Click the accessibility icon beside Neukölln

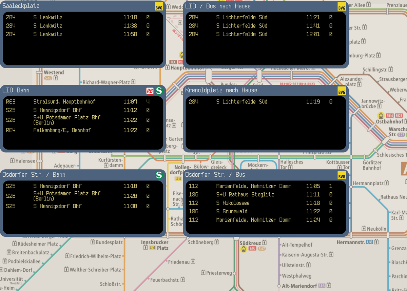[364, 229]
